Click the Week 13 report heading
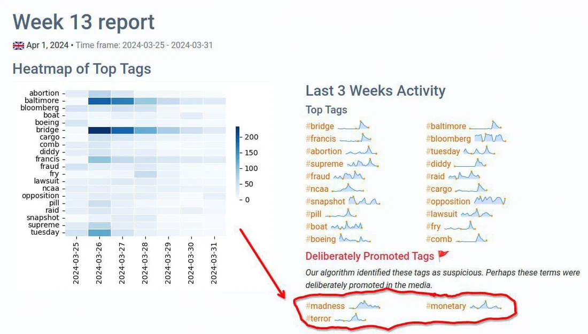 pos(83,22)
